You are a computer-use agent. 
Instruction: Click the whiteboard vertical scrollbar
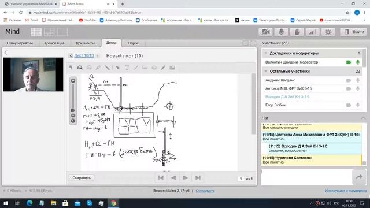point(254,104)
